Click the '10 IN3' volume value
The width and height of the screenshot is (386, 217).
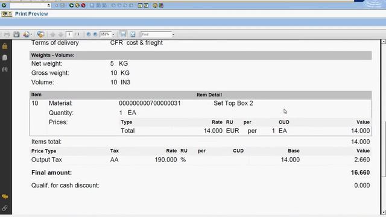(121, 82)
